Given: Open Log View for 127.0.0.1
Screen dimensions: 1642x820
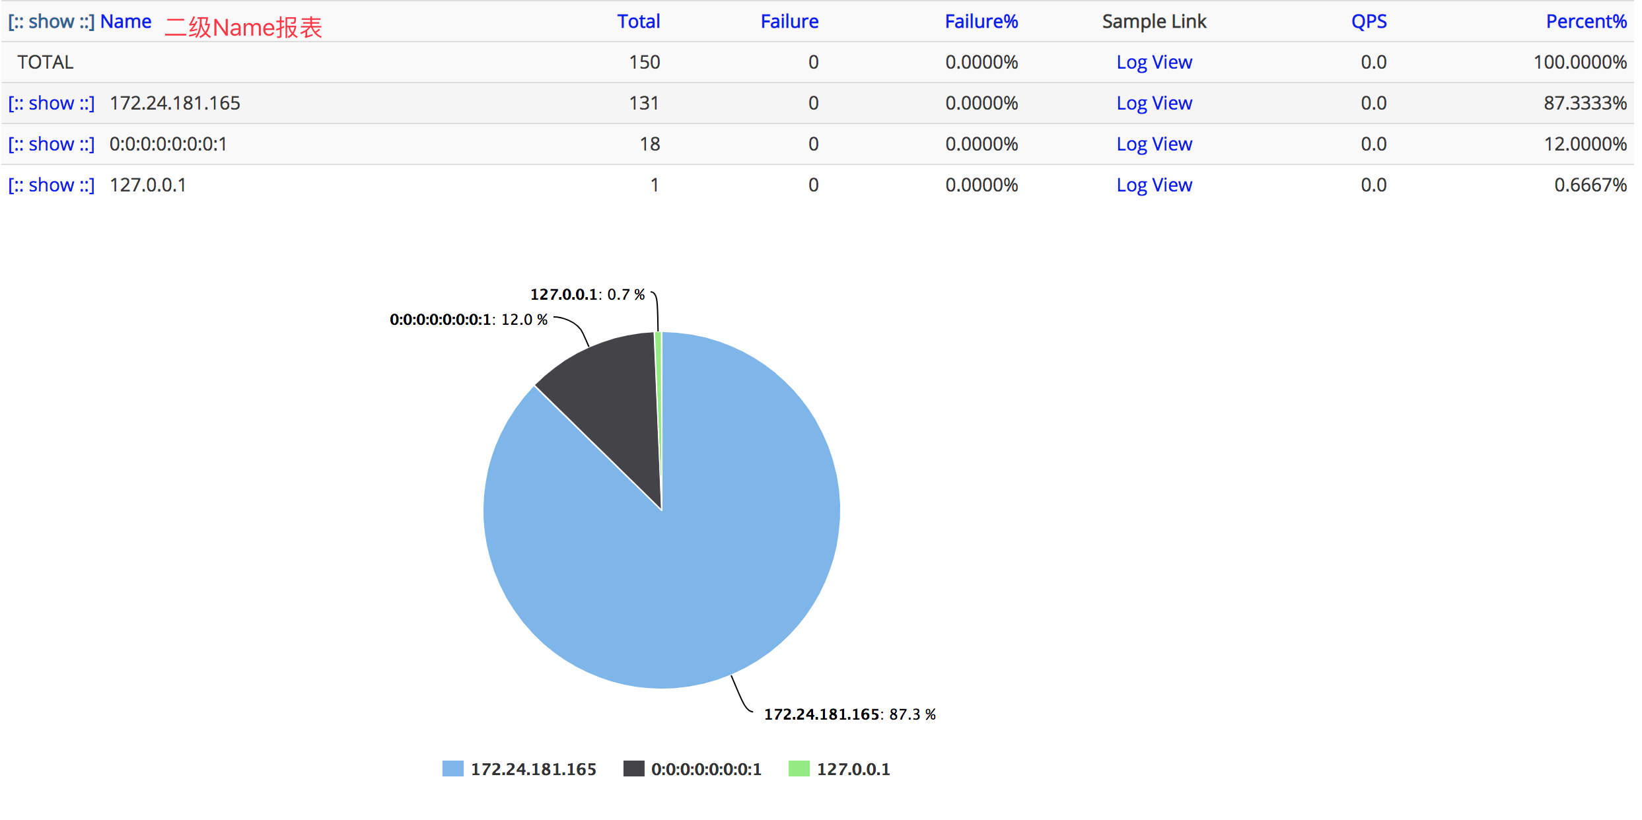Looking at the screenshot, I should 1154,185.
